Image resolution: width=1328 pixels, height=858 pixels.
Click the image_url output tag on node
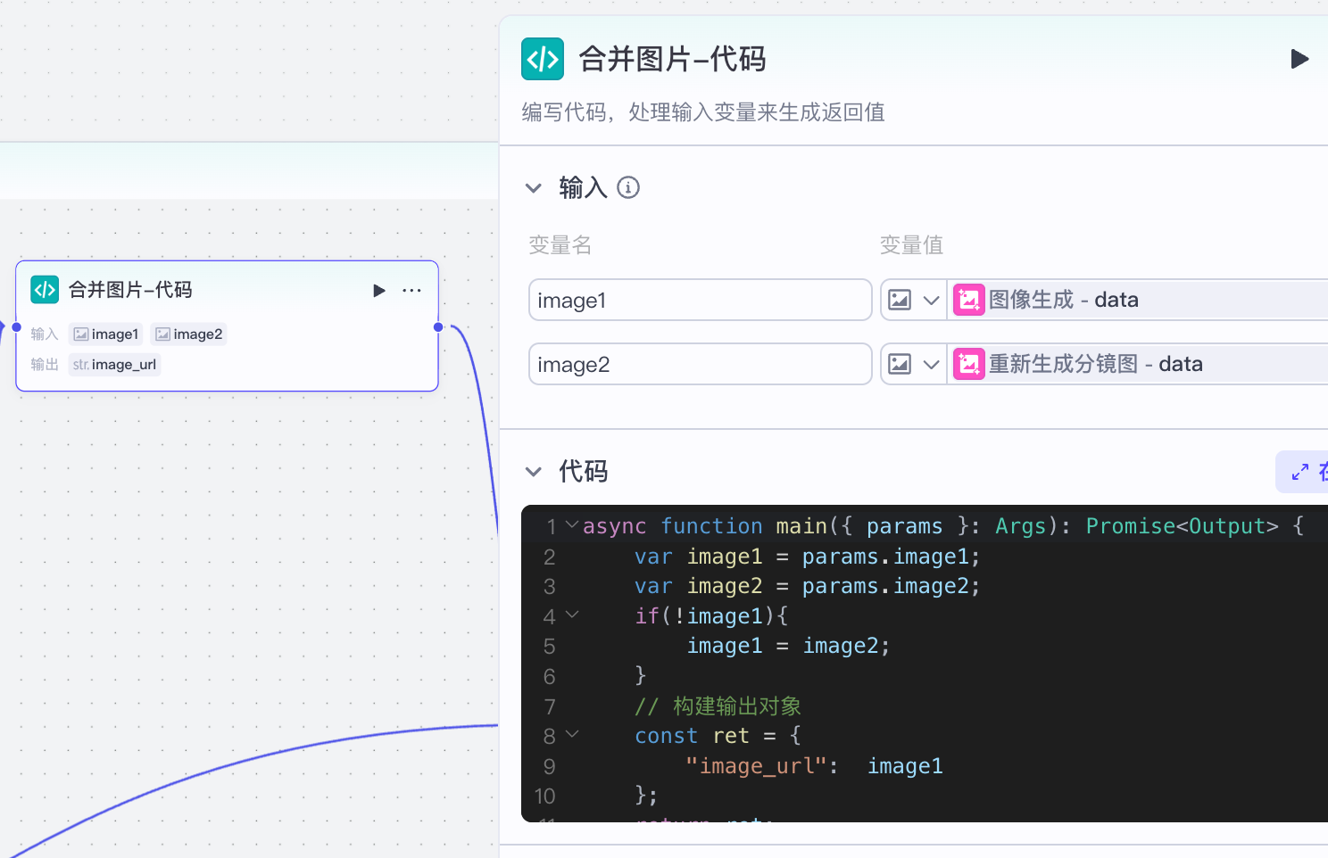[115, 365]
